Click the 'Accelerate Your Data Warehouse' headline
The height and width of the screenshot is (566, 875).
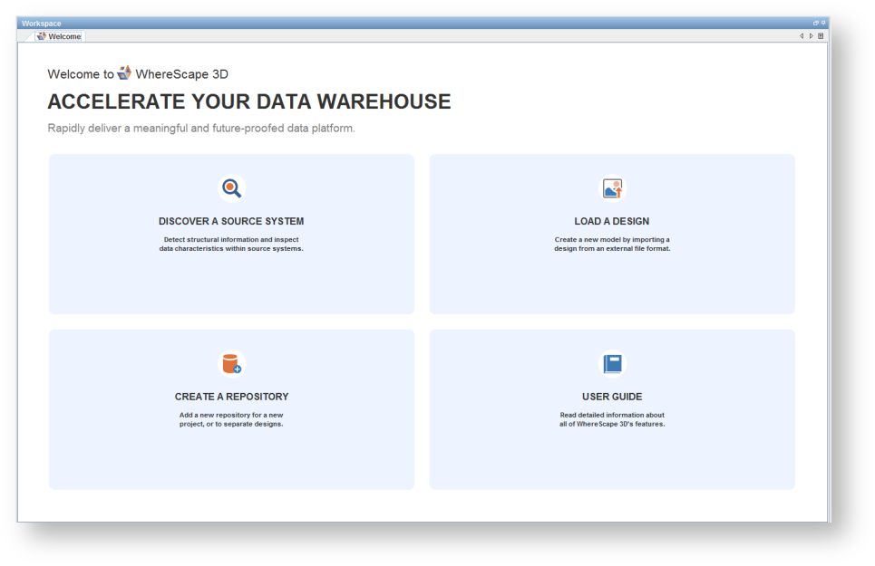(x=248, y=102)
